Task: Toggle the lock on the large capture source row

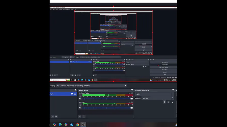Action: [75, 94]
